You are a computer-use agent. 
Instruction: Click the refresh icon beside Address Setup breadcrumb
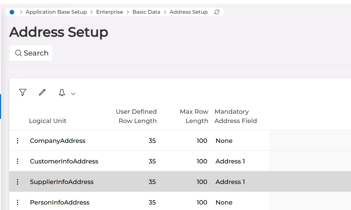click(x=217, y=12)
